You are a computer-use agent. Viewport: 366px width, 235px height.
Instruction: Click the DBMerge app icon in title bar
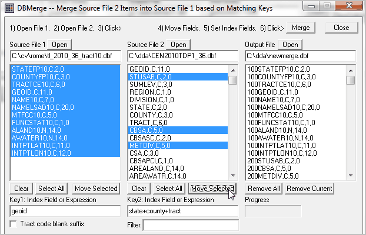click(x=9, y=8)
